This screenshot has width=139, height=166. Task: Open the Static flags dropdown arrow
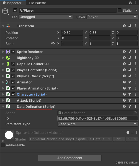[x=136, y=10]
